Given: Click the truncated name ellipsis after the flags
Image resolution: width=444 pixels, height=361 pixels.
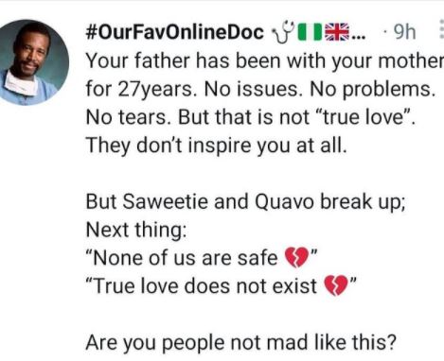Looking at the screenshot, I should [358, 37].
